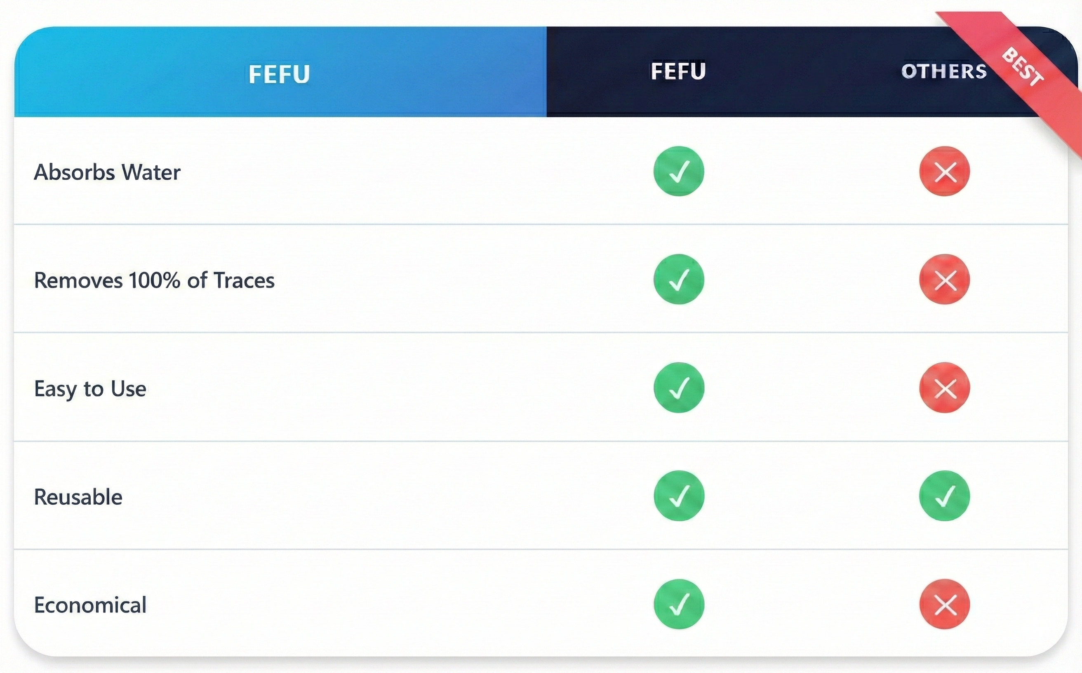
Task: Click FEFU green checkmark for Absorbs Water
Action: (678, 172)
